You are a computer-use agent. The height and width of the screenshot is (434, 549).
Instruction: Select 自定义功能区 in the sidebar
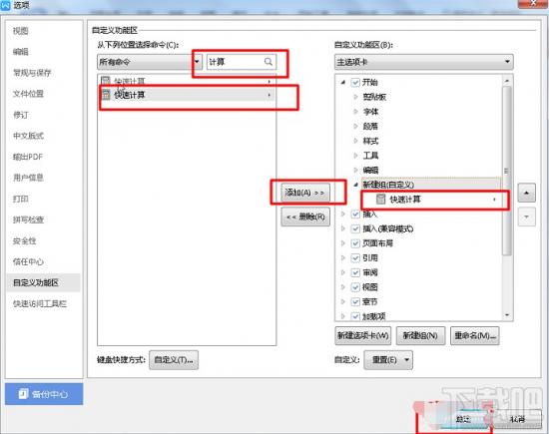[43, 282]
